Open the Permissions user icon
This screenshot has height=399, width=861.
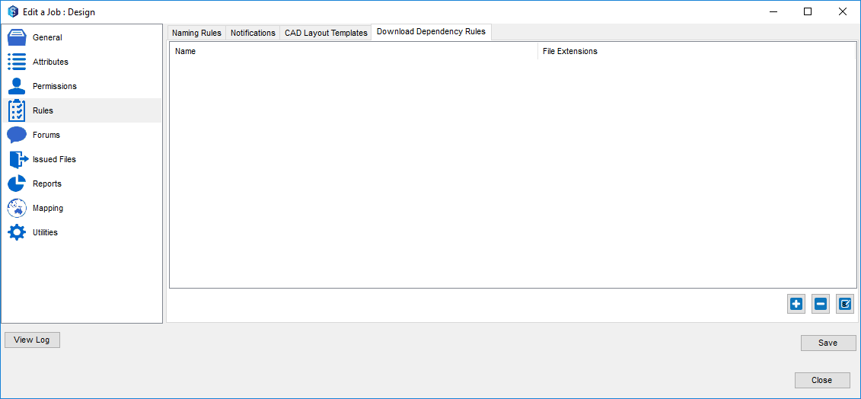click(17, 86)
